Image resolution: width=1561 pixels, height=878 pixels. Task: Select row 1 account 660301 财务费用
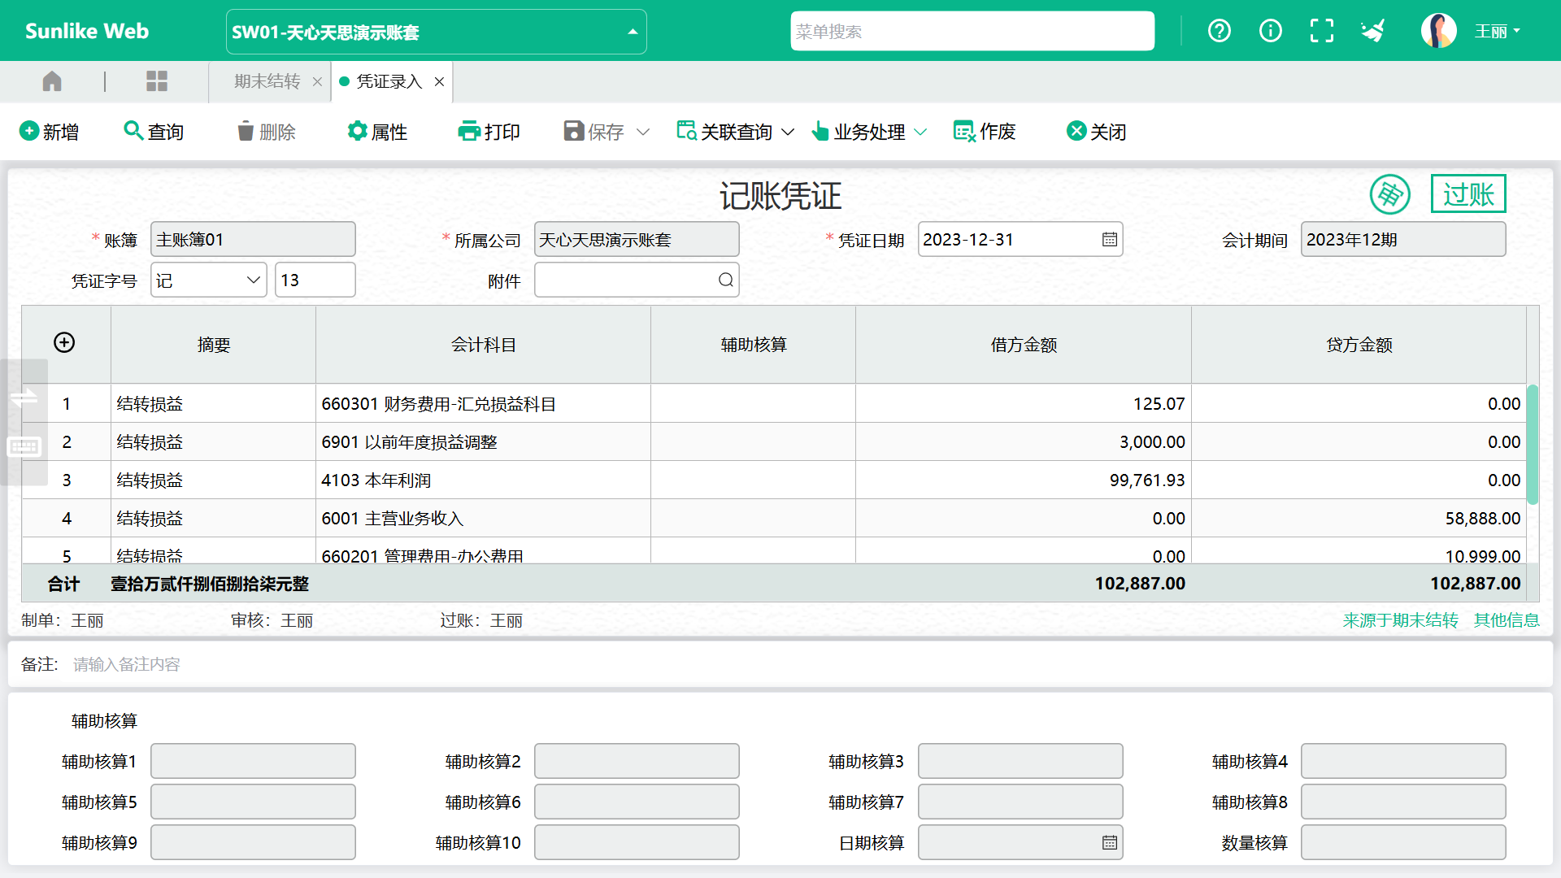483,404
